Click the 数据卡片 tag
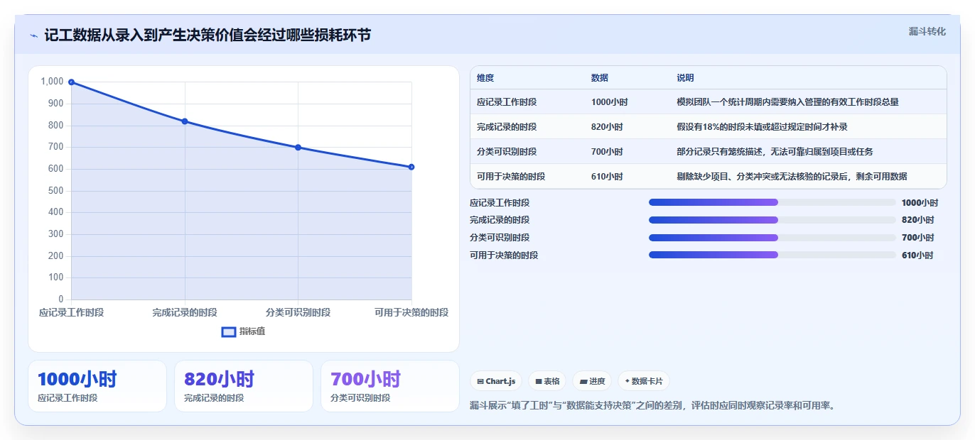 tap(644, 381)
